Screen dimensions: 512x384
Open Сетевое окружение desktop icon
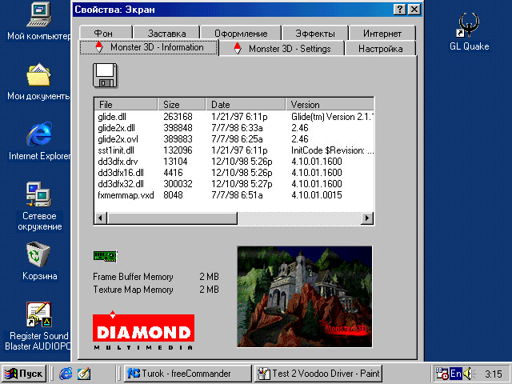point(39,194)
